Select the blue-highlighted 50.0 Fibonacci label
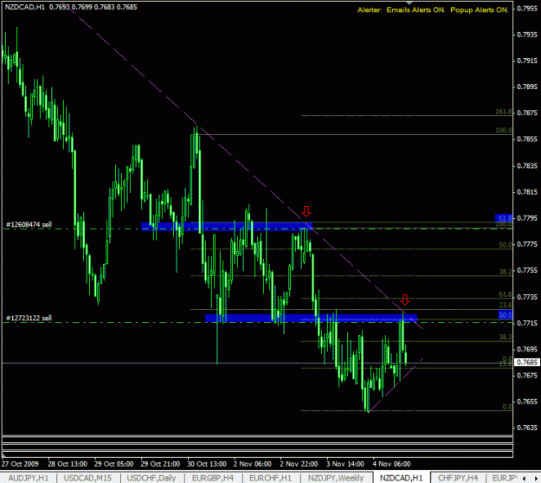Image resolution: width=541 pixels, height=483 pixels. [x=506, y=314]
